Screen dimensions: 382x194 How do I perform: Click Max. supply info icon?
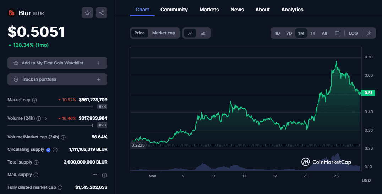35,175
